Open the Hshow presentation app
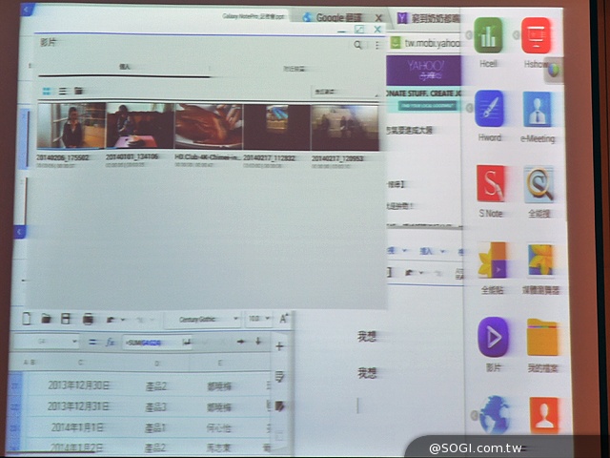Screen dimensions: 610x458 (x=536, y=35)
